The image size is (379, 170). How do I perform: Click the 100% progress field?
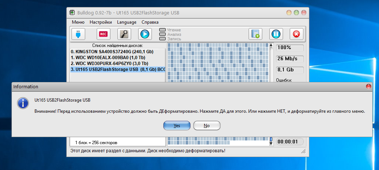(x=290, y=48)
